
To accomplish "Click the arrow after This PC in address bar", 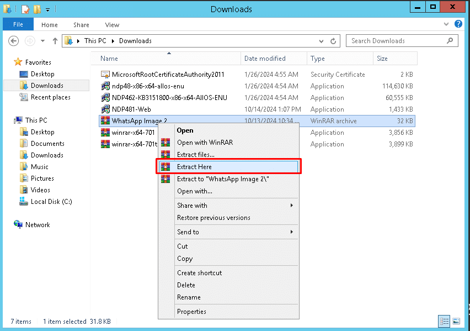I will pos(113,41).
